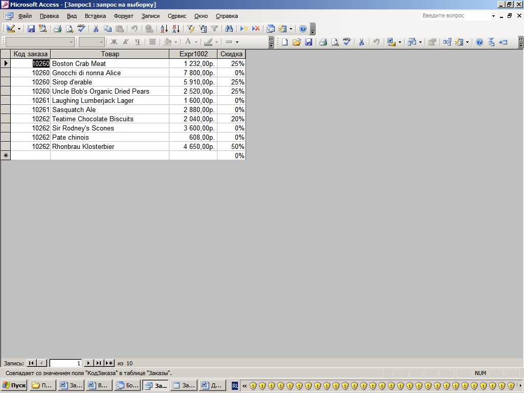
Task: Open the font size combo box
Action: point(92,42)
